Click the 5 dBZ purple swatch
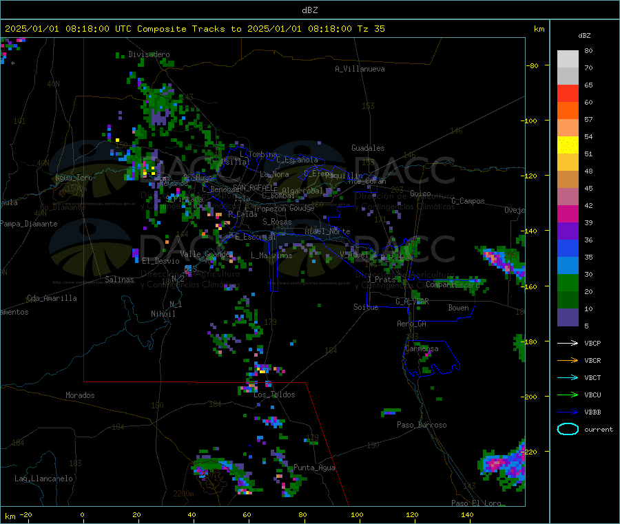Viewport: 620px width, 524px height. (x=568, y=317)
